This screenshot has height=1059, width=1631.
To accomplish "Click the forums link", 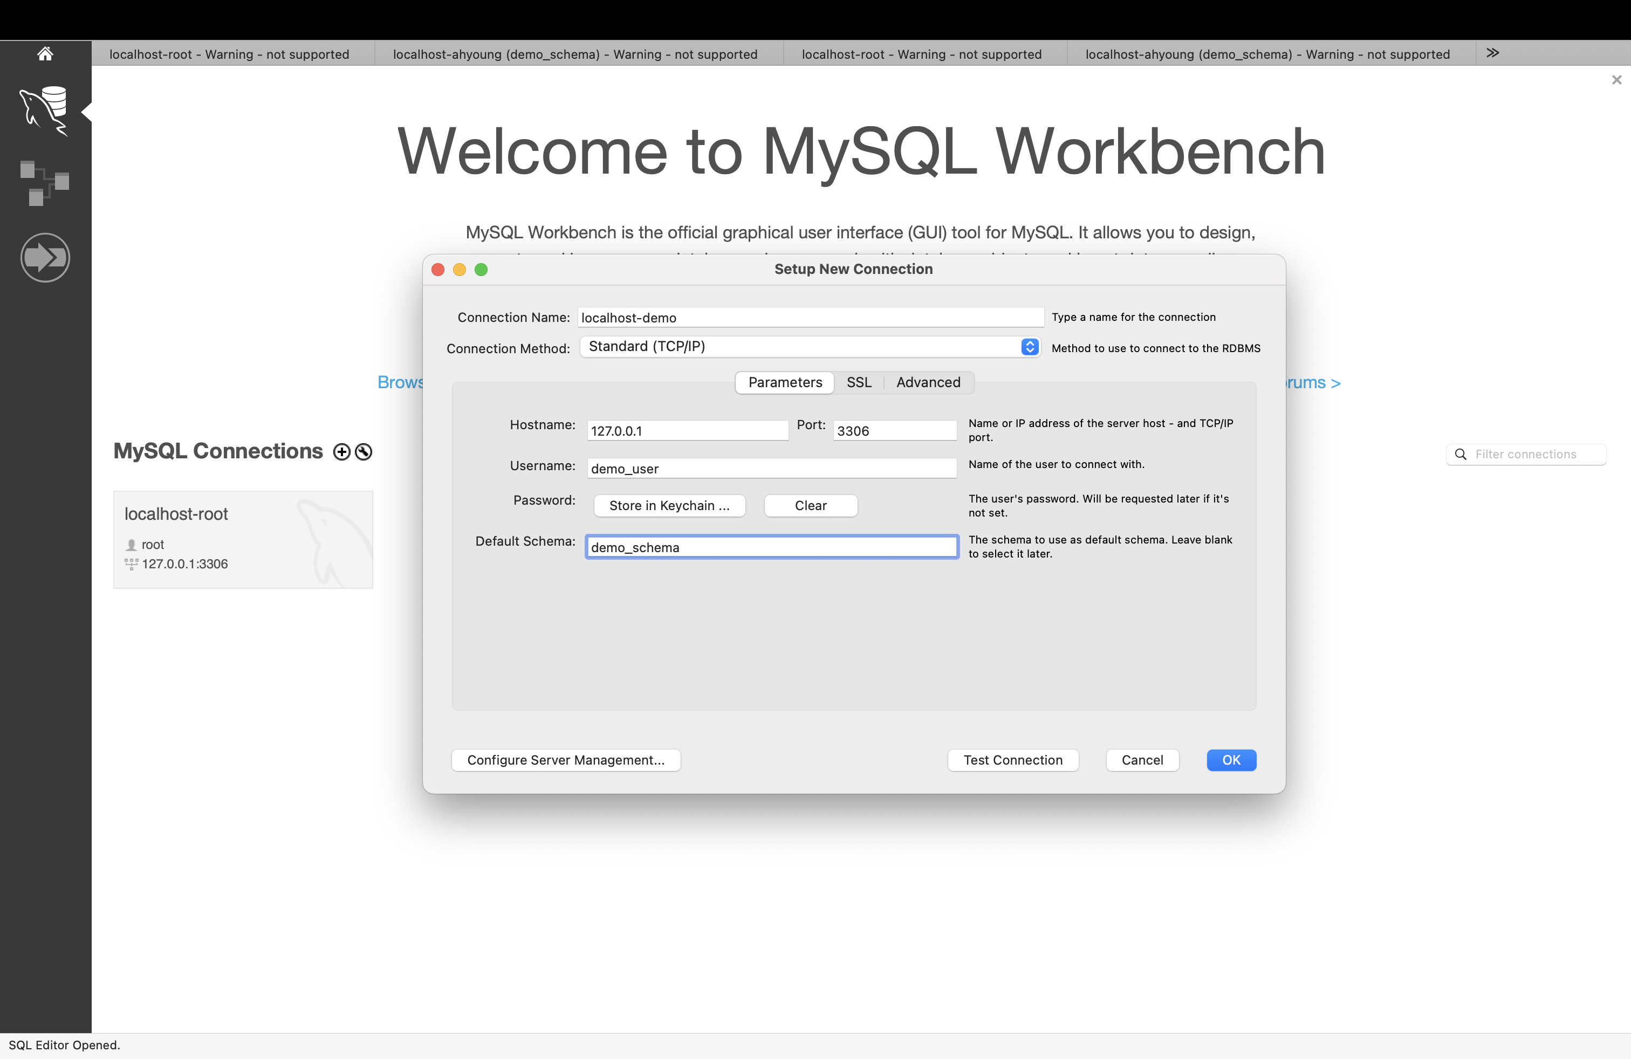I will (x=1313, y=382).
